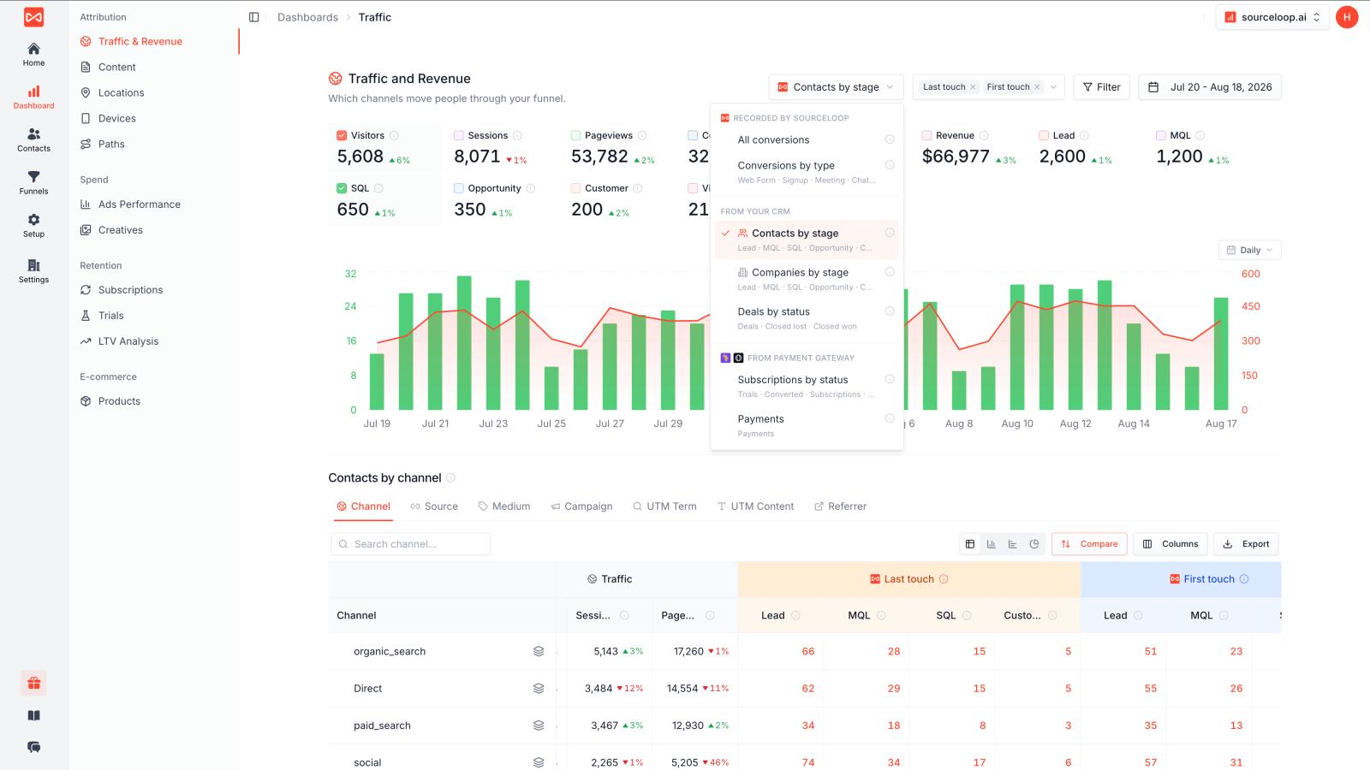Image resolution: width=1370 pixels, height=770 pixels.
Task: Toggle the Visitors metric checkbox
Action: click(342, 135)
